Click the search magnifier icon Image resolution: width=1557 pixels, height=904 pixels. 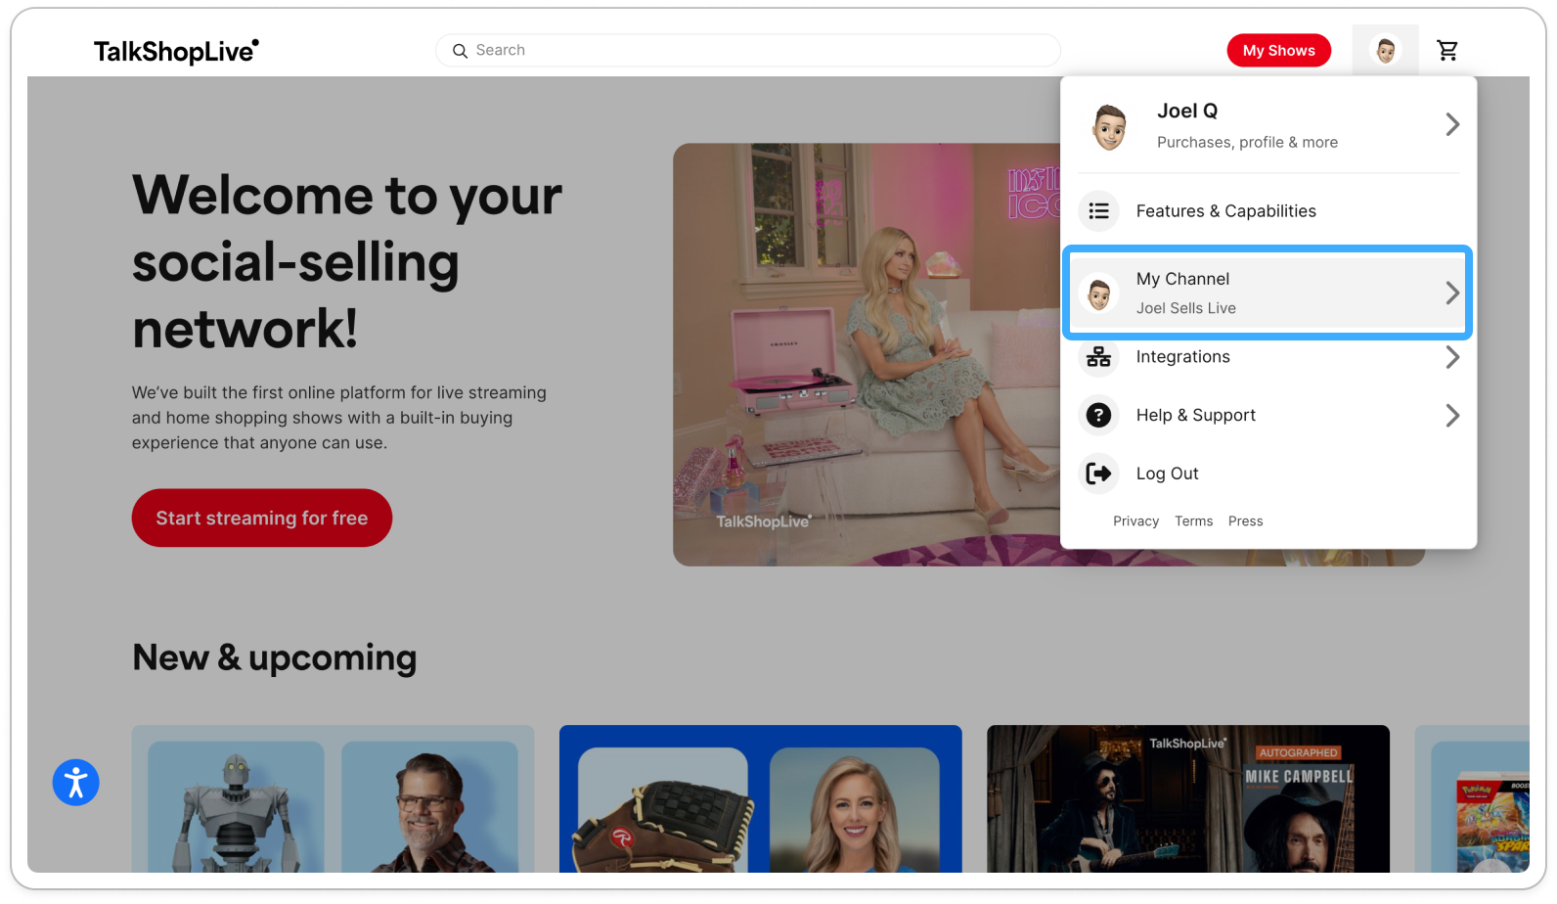click(x=460, y=51)
